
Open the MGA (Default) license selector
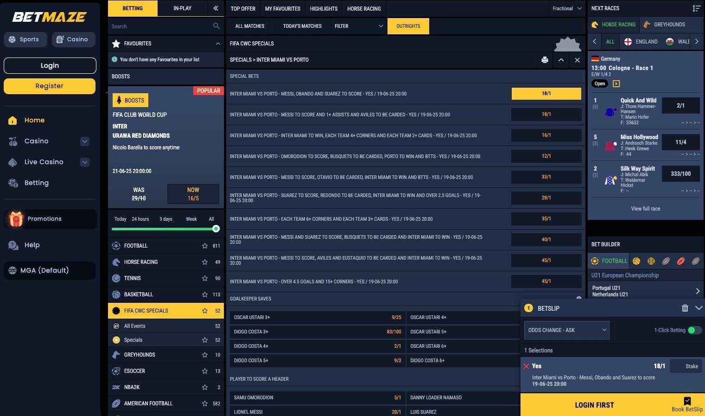click(49, 270)
